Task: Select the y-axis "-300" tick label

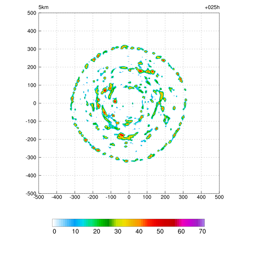Action: [31, 157]
